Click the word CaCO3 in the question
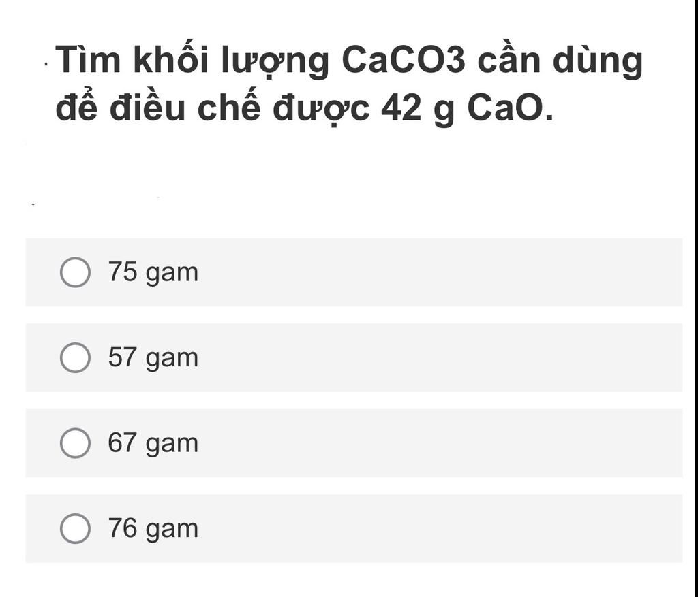698x597 pixels. tap(404, 60)
